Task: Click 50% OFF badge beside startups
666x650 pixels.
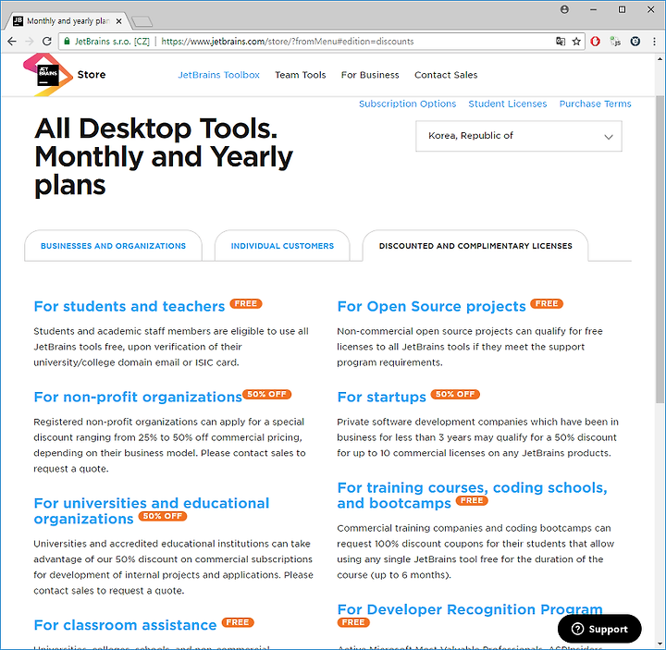Action: click(455, 394)
